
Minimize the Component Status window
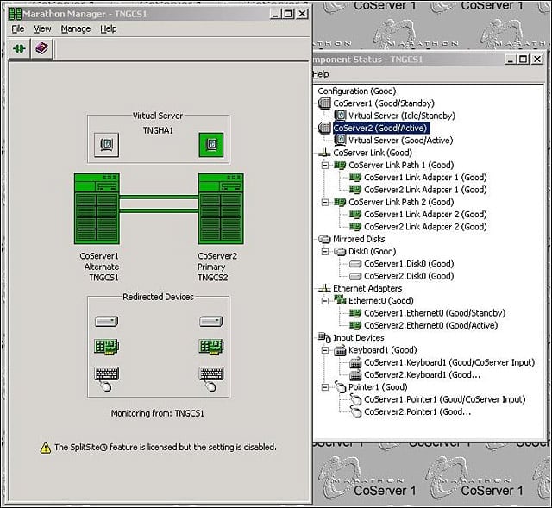coord(511,60)
